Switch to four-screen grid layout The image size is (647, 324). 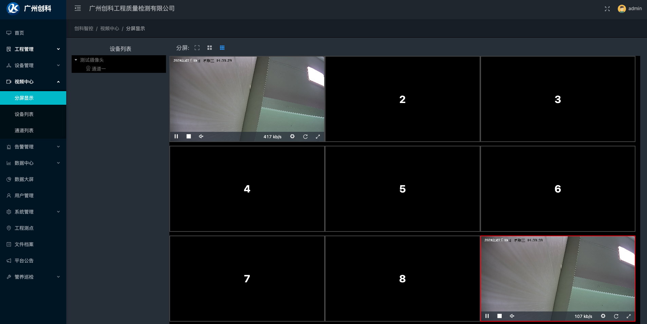(209, 48)
